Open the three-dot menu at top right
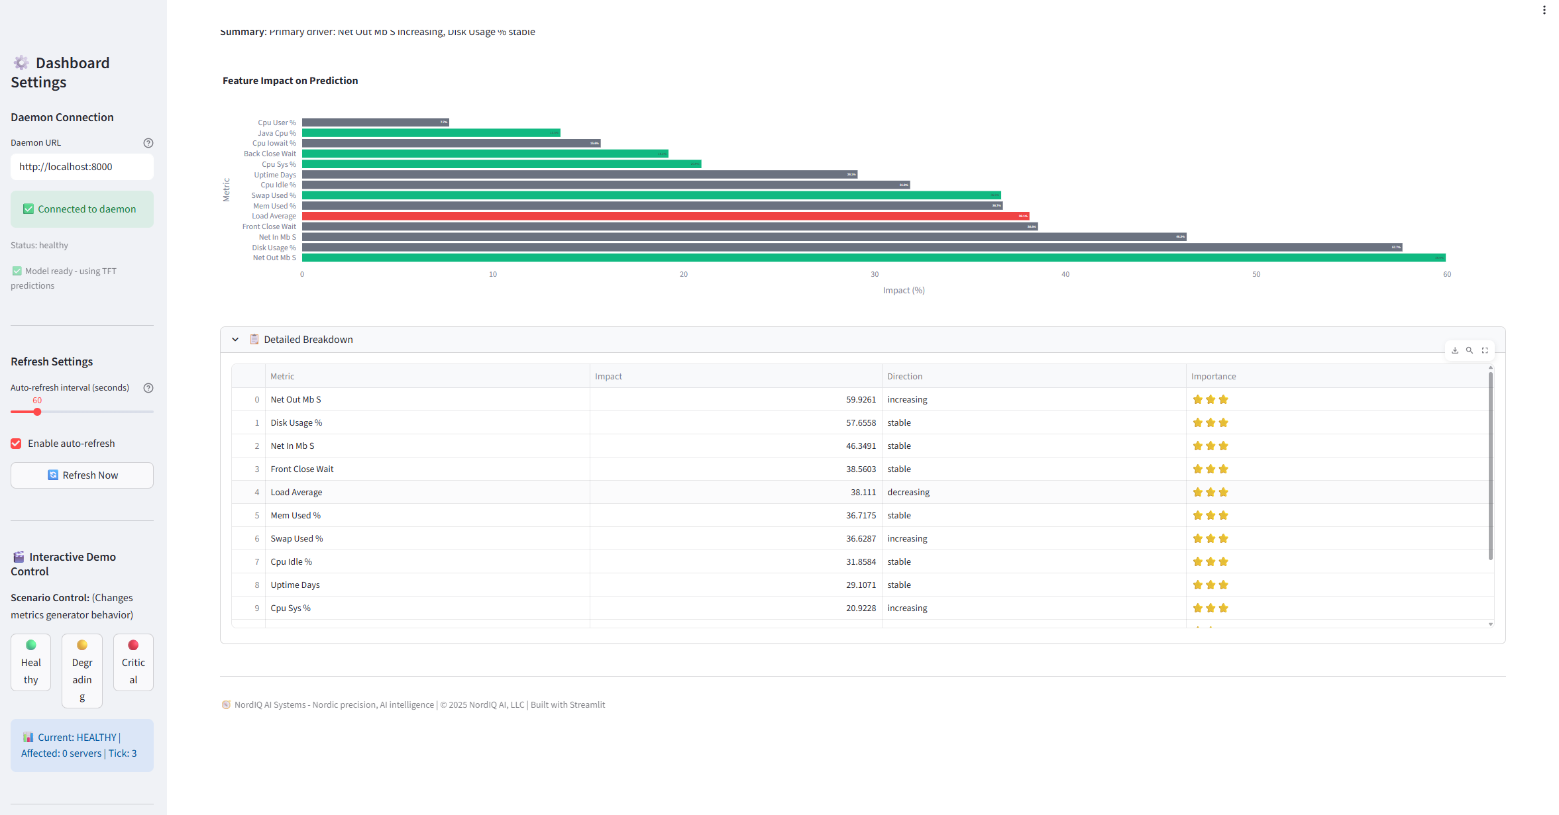This screenshot has height=815, width=1559. point(1544,10)
